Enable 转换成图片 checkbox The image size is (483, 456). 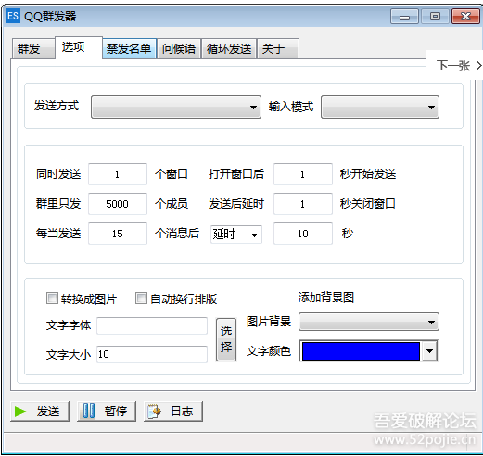(52, 298)
